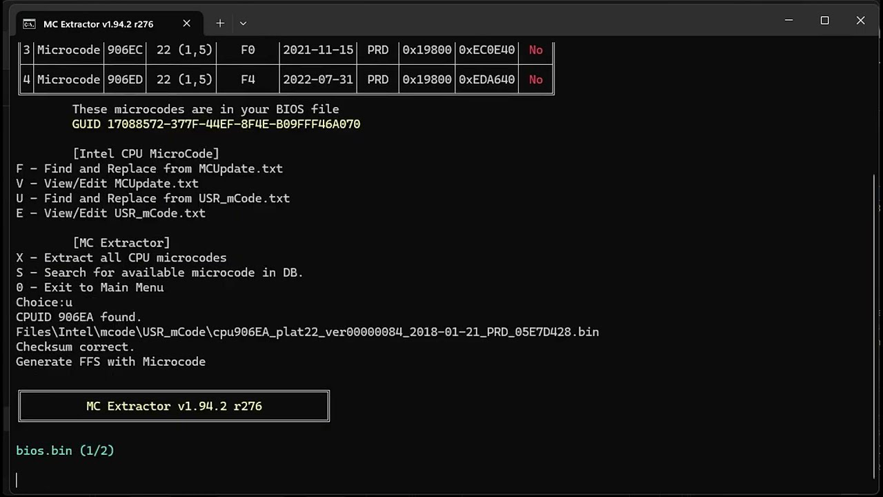Click 'These microcodes are in your BIOS file'
883x497 pixels.
206,109
